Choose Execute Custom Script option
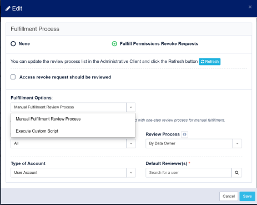This screenshot has height=205, width=257. (73, 131)
